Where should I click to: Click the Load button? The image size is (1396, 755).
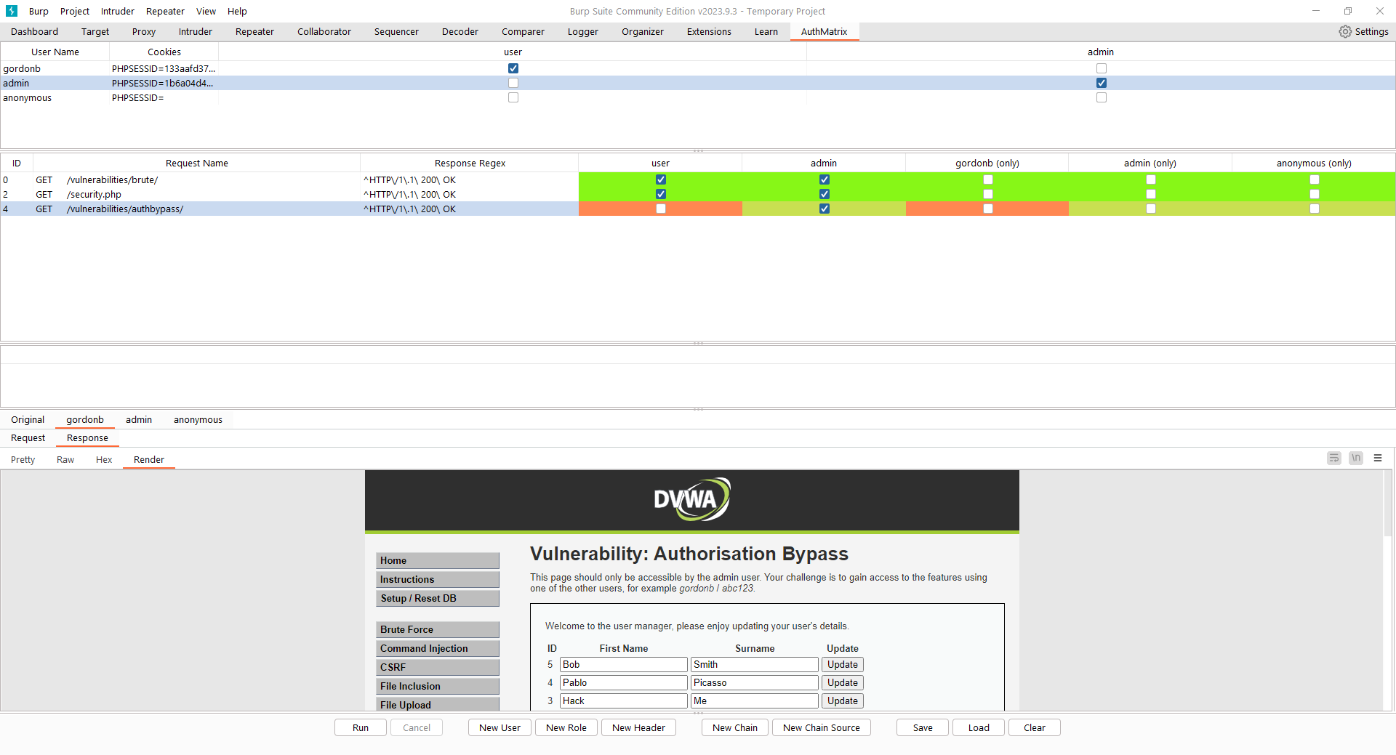point(979,727)
